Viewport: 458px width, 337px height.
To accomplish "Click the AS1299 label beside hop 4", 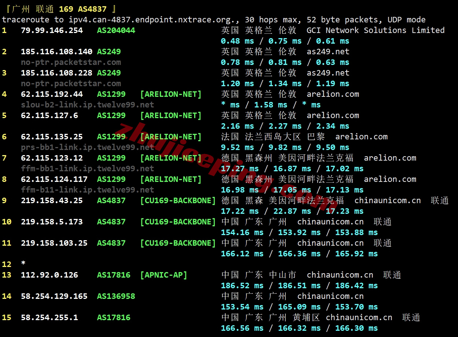I will coord(111,94).
